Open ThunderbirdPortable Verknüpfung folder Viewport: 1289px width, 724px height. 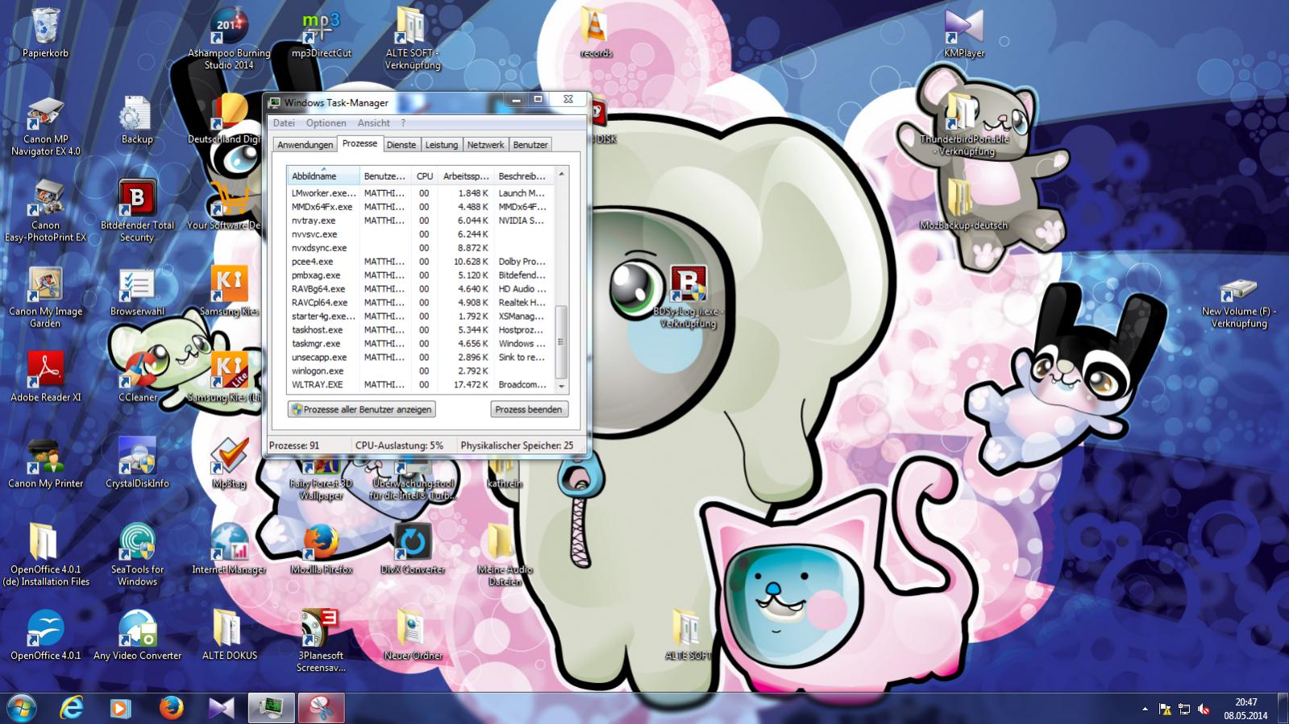coord(964,126)
